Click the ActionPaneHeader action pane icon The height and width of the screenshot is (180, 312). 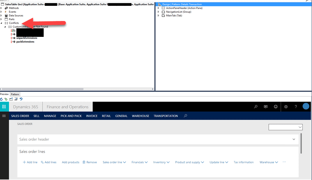163,8
